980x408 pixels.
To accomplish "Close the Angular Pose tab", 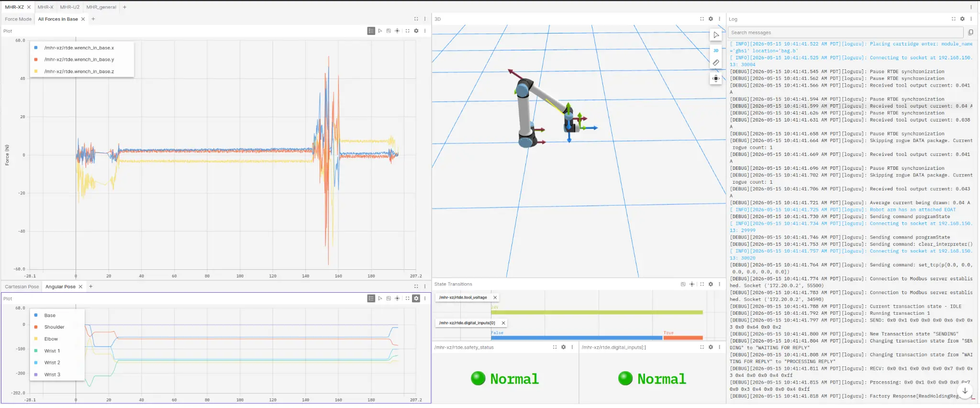I will click(80, 287).
